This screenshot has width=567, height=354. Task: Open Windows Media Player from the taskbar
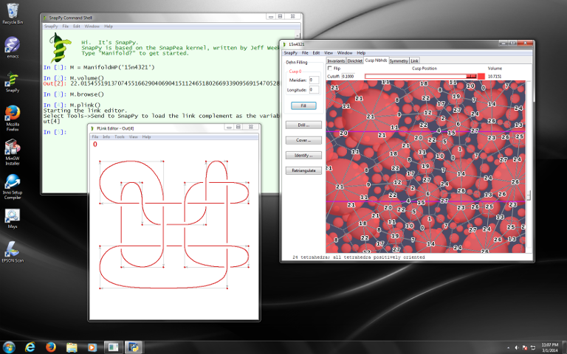[92, 347]
